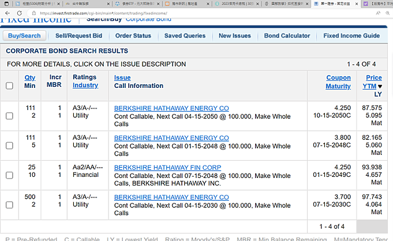This screenshot has height=241, width=393.
Task: Switch to the 債券ETF browser tab
Action: coord(137,4)
